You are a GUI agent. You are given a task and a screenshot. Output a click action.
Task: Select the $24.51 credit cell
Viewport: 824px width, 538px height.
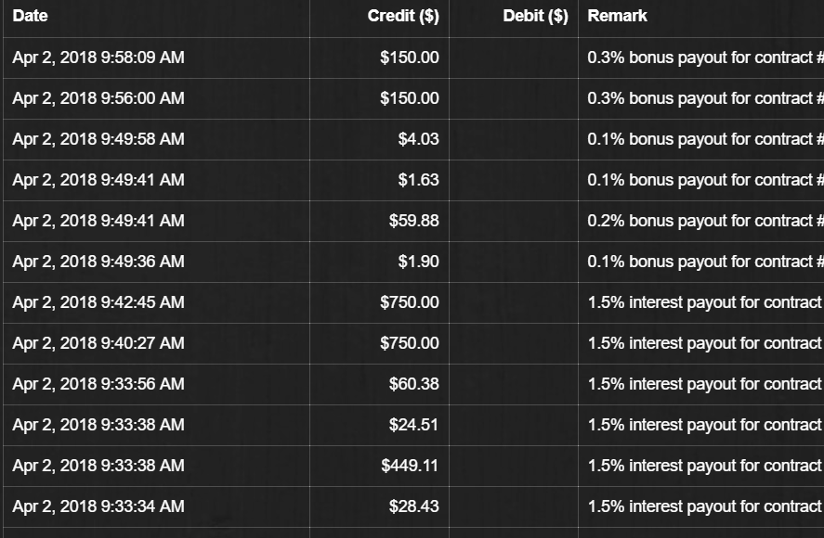[x=413, y=425]
